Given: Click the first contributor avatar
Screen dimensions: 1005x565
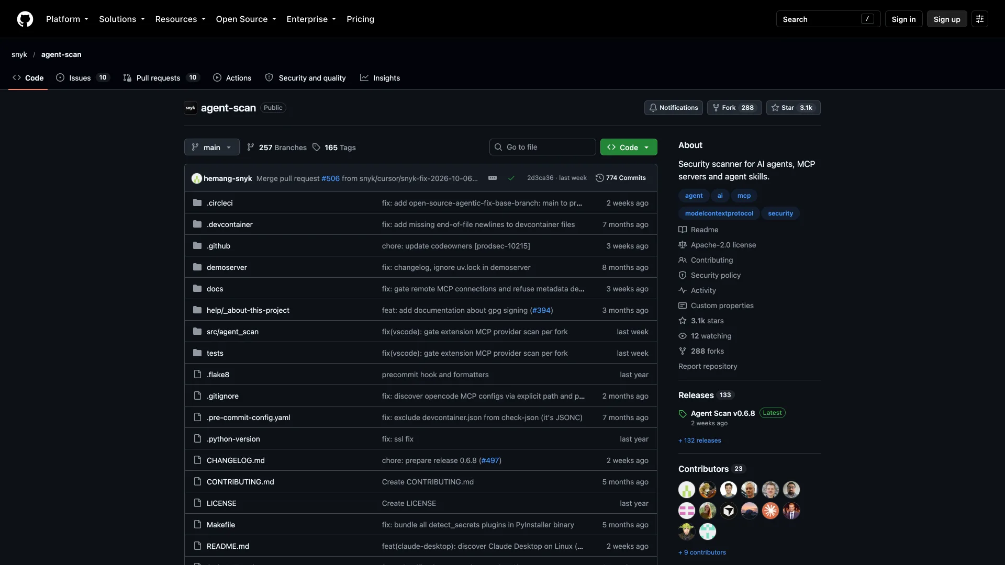Looking at the screenshot, I should coord(687,490).
